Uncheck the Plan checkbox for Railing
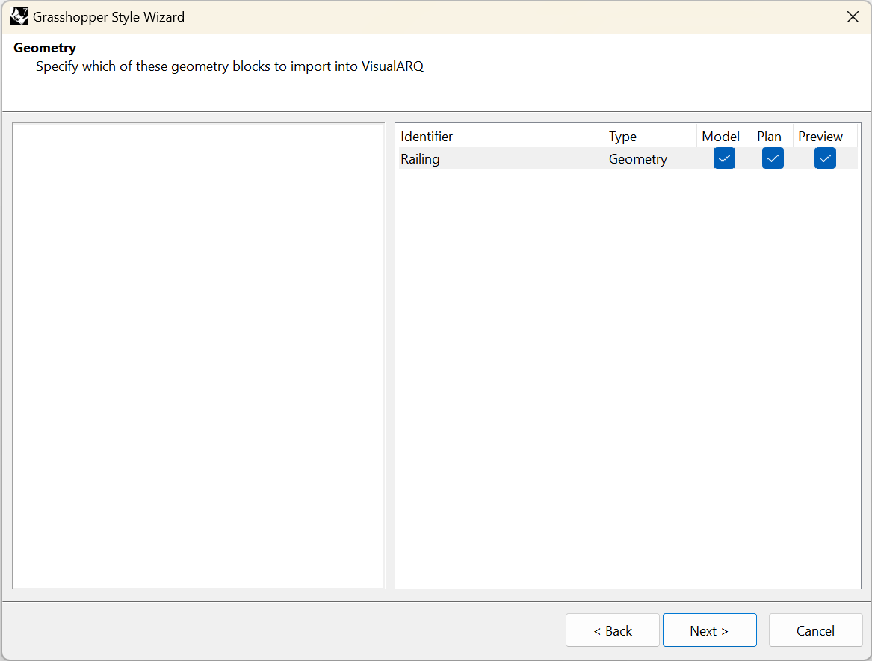 [773, 158]
